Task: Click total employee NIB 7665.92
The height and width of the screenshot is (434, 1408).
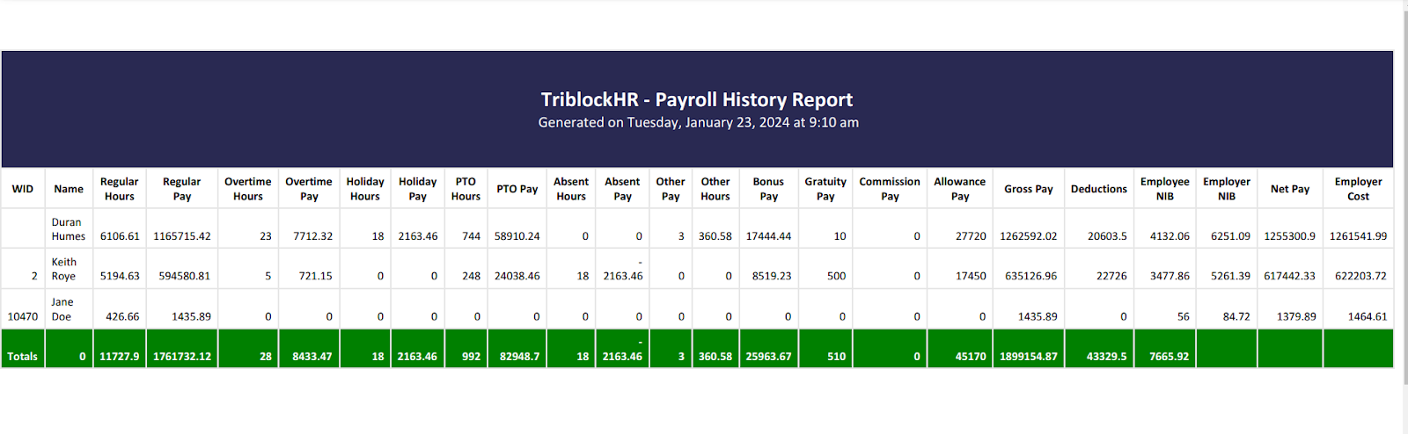Action: coord(1170,357)
